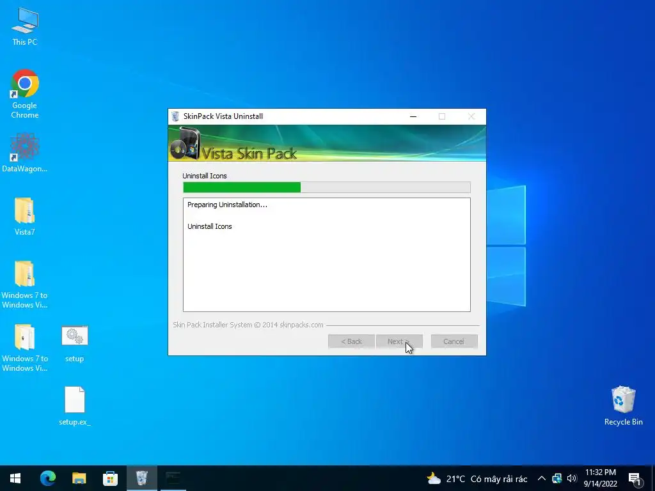Click the 'SkinPack Vista Uninstall' title text
This screenshot has width=655, height=491.
pos(223,116)
